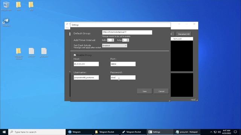Screen dimensions: 241x135
Task: Select the dist folder on the desktop
Action: click(x=31, y=6)
